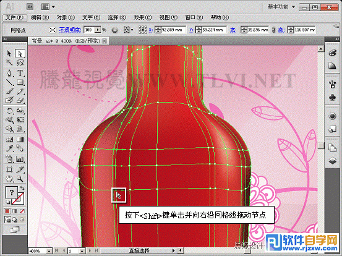This screenshot has height=256, width=342.
Task: Open the Symbols club-shaped panel icon
Action: point(332,98)
